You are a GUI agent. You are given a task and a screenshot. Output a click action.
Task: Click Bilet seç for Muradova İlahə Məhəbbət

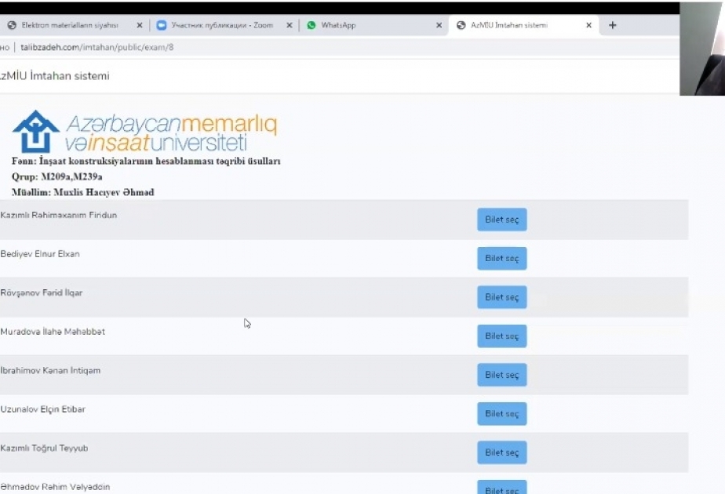click(501, 336)
